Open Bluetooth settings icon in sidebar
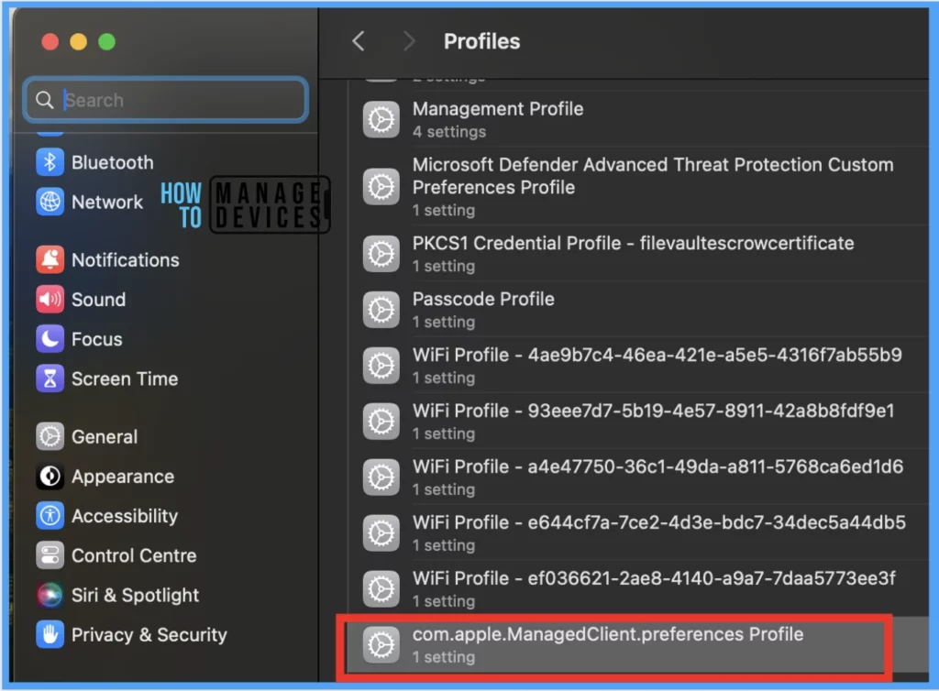The height and width of the screenshot is (691, 939). coord(50,162)
